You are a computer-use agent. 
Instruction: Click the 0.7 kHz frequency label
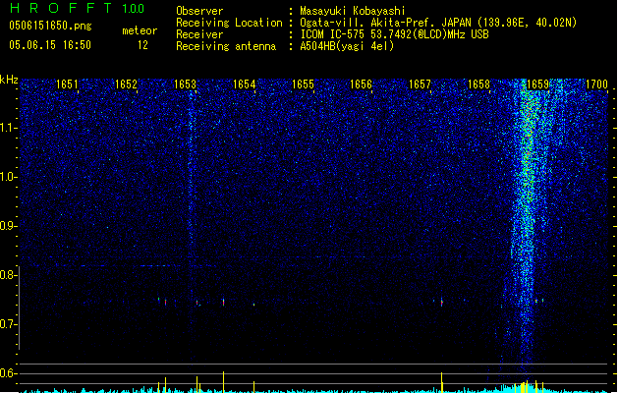click(8, 324)
